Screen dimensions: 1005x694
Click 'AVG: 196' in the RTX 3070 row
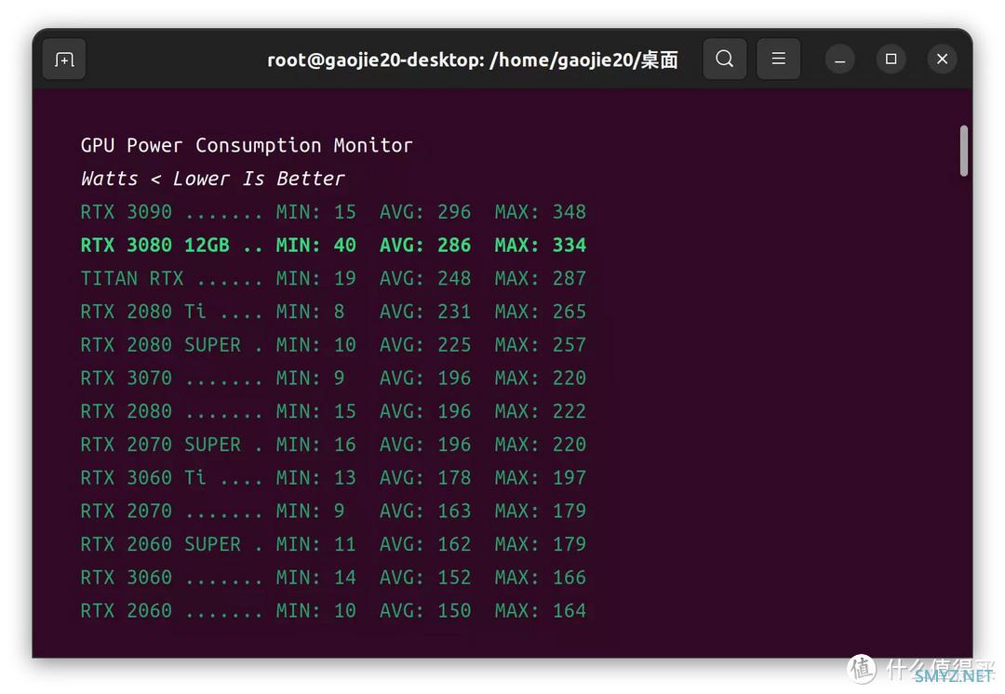425,378
